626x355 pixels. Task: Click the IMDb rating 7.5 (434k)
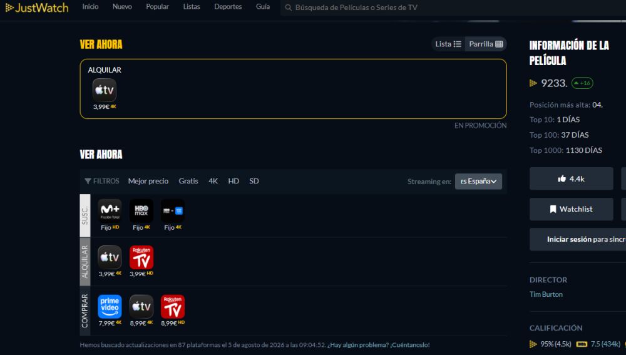598,344
